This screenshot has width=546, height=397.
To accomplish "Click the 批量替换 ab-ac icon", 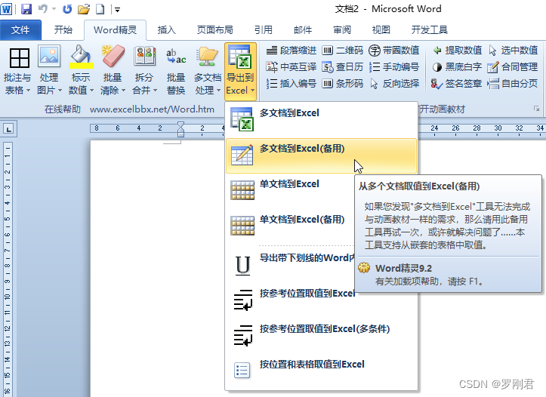I will tap(176, 57).
